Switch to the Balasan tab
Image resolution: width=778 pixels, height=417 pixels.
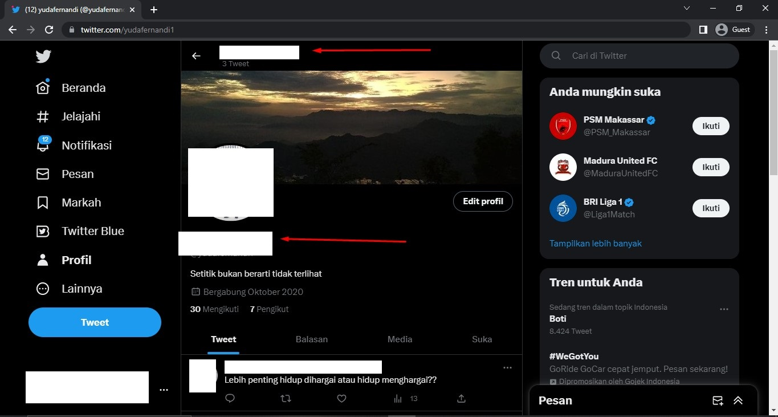click(312, 339)
